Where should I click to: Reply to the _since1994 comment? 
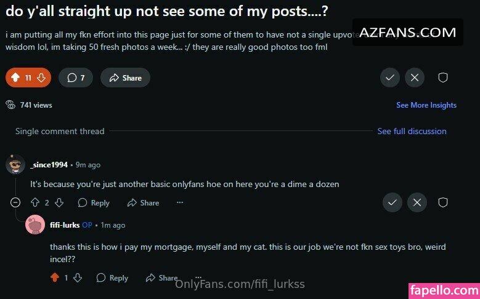pyautogui.click(x=94, y=202)
